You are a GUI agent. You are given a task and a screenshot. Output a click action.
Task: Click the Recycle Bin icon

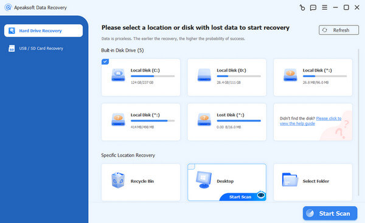coord(118,180)
